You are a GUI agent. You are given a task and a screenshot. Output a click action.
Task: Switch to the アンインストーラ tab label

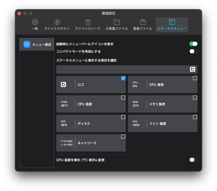click(88, 29)
